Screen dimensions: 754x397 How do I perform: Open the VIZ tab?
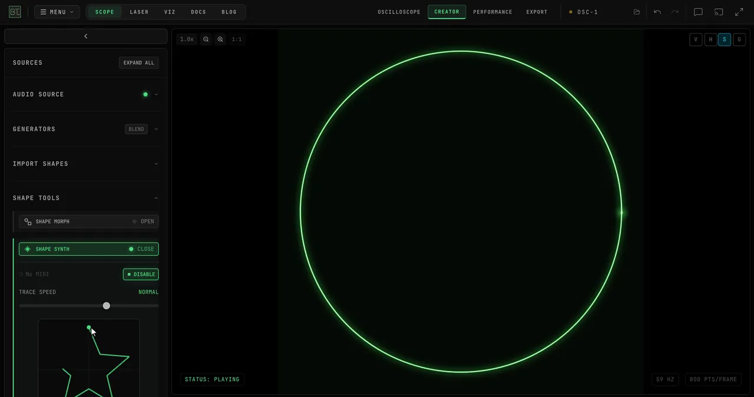[x=170, y=12]
